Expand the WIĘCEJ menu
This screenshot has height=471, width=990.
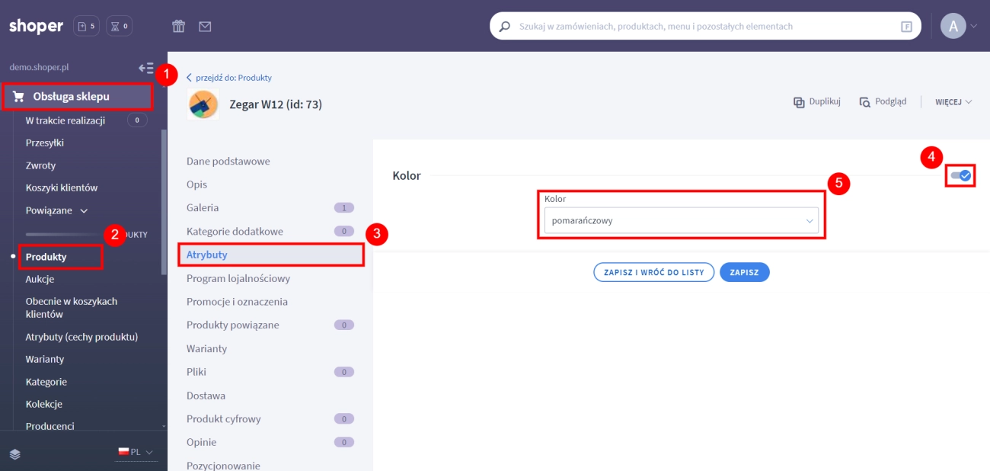pos(953,102)
